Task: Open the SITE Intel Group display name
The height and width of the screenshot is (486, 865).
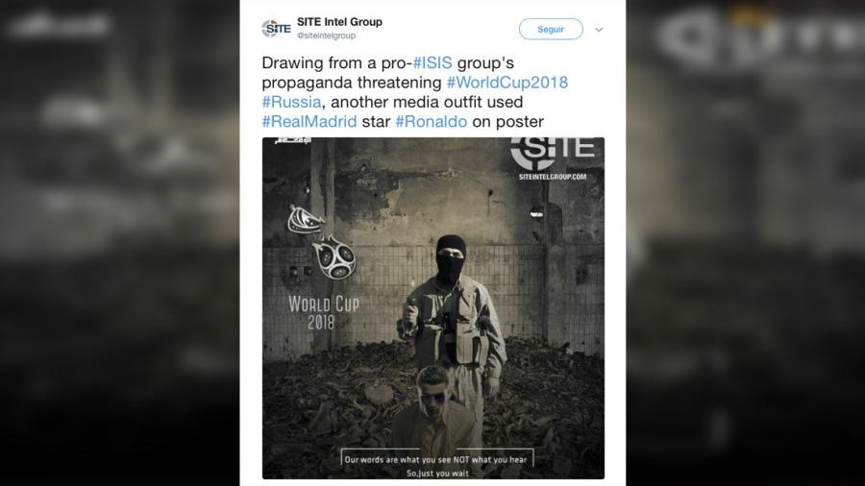Action: [339, 22]
